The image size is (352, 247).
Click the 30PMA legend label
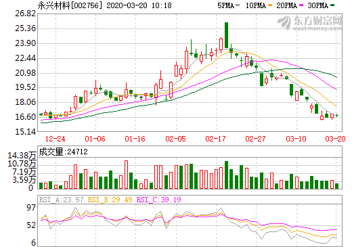[317, 5]
